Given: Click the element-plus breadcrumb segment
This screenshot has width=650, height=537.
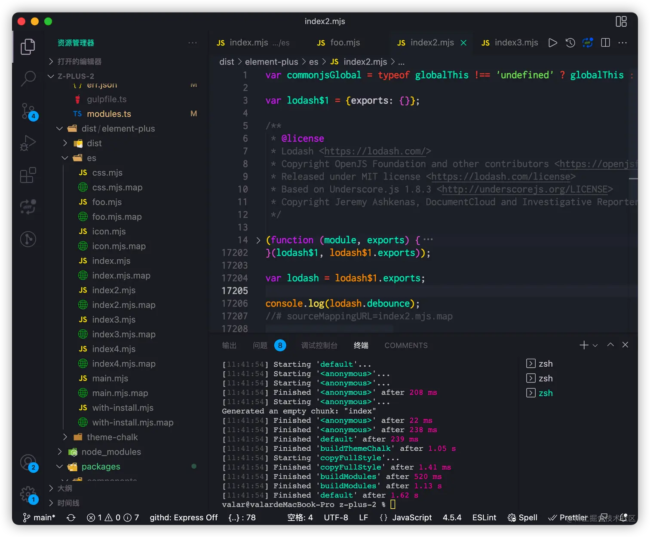Looking at the screenshot, I should coord(271,62).
